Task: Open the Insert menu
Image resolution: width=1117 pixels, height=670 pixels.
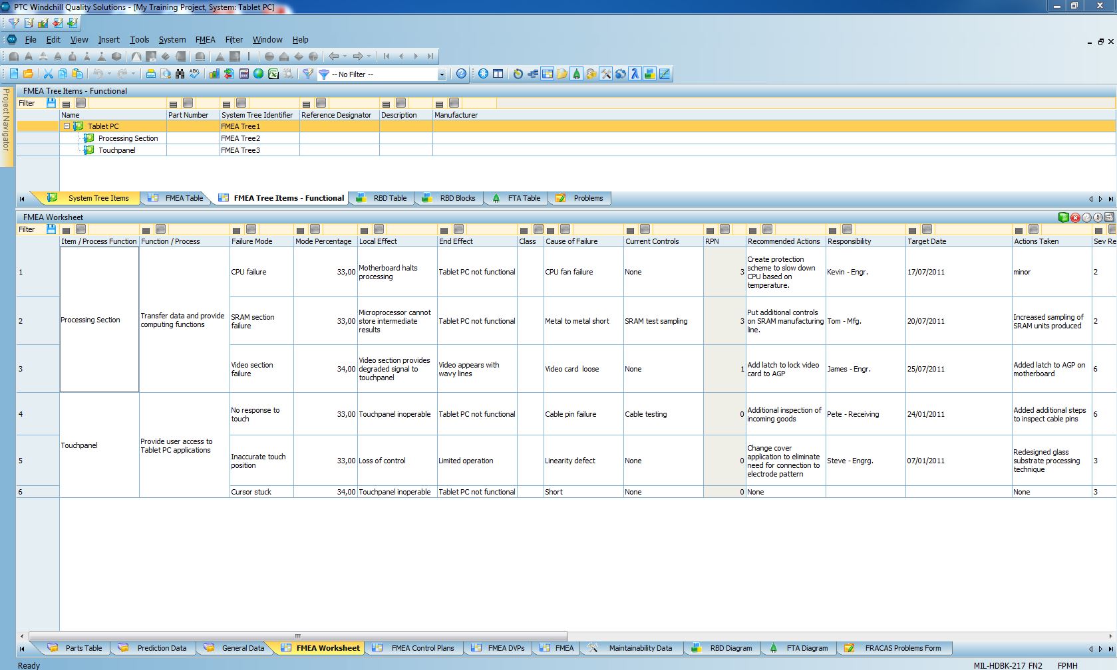Action: click(109, 40)
